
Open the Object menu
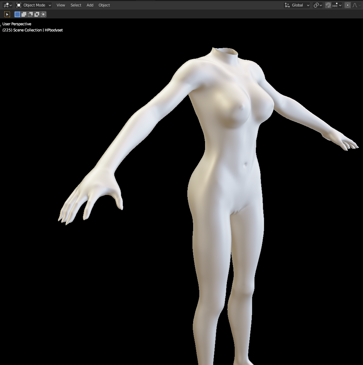click(x=104, y=5)
